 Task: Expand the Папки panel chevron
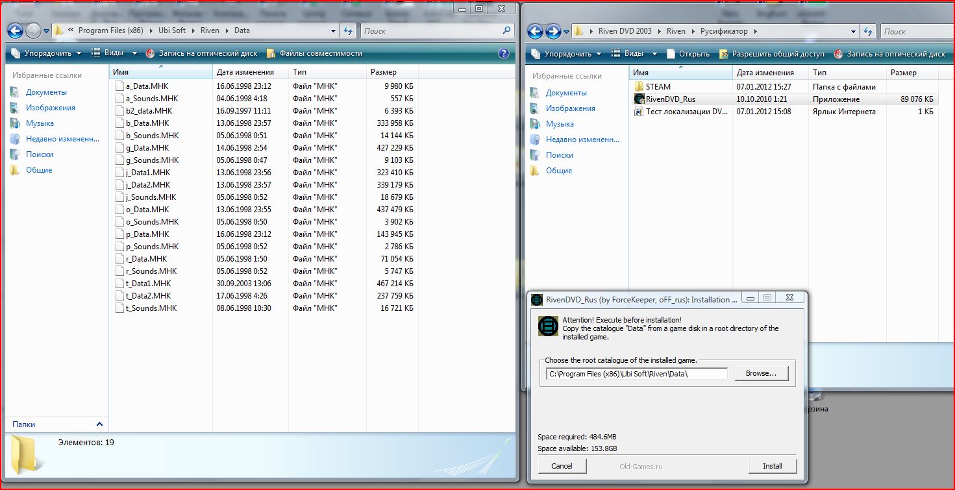(99, 424)
